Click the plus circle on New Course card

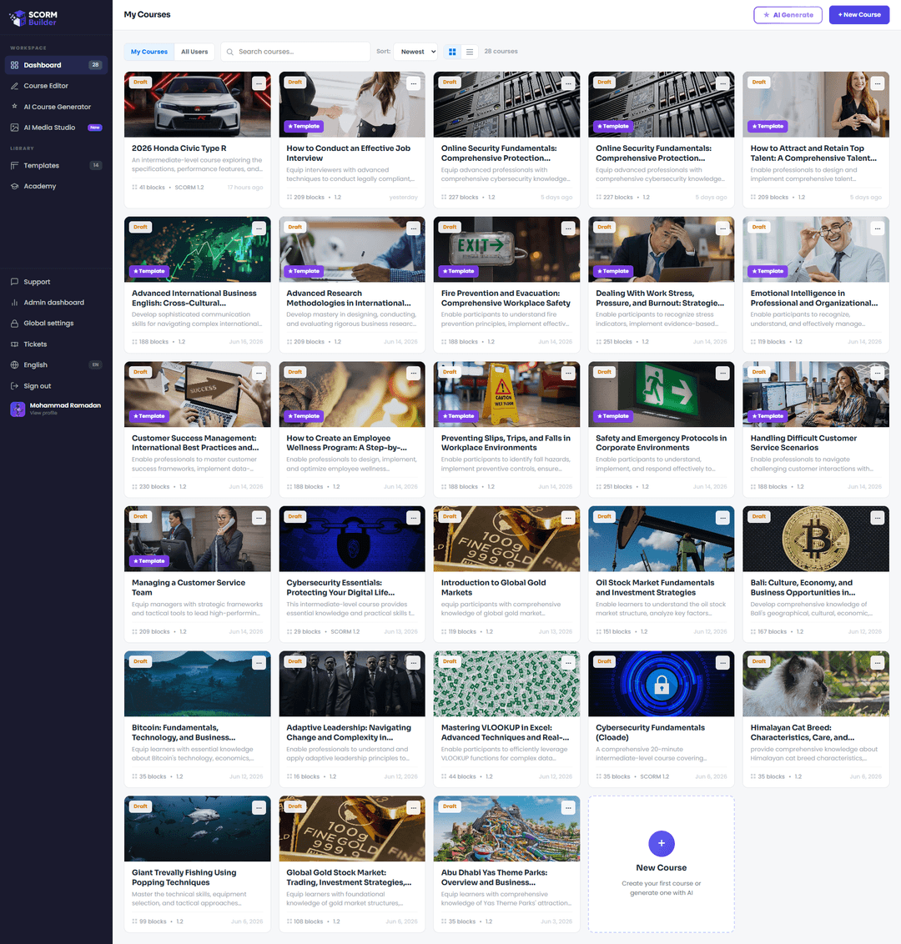(662, 843)
